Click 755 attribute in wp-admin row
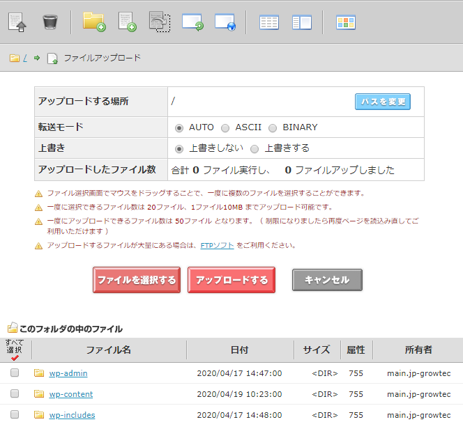 coord(356,373)
